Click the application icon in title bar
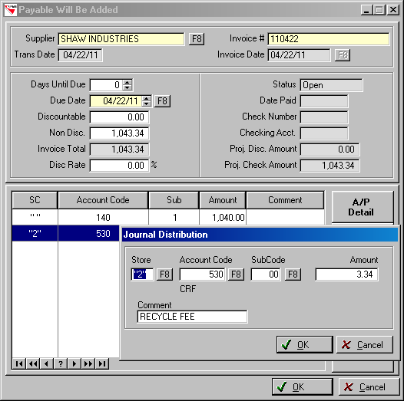Screen dimensions: 404x401 tap(11, 10)
